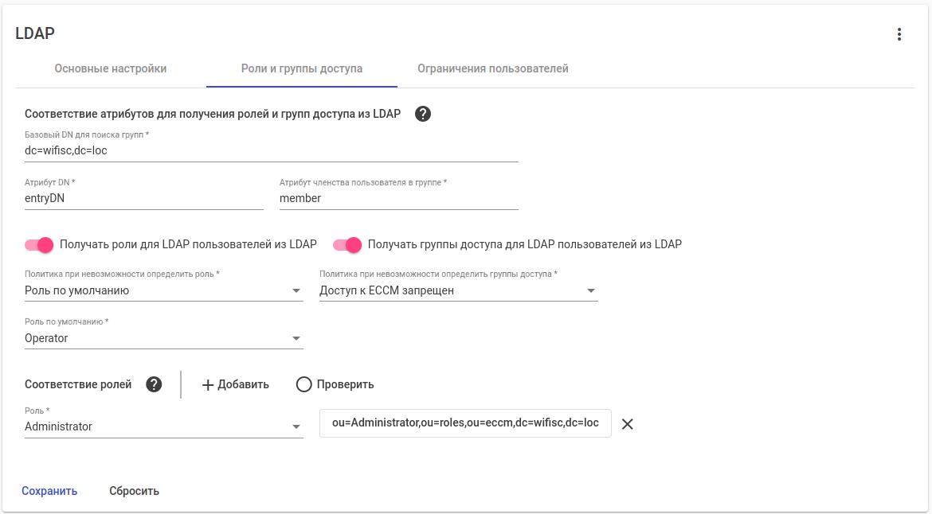Viewport: 932px width, 514px height.
Task: Open the access groups fallback policy dropdown
Action: [591, 291]
